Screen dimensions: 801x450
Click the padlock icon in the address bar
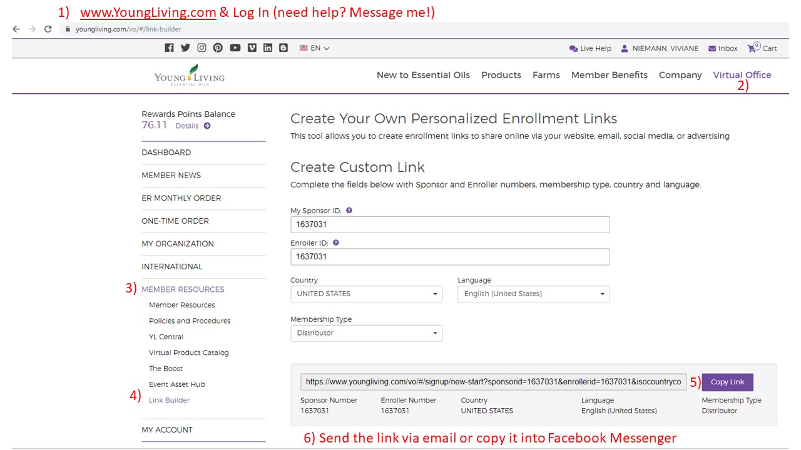68,29
